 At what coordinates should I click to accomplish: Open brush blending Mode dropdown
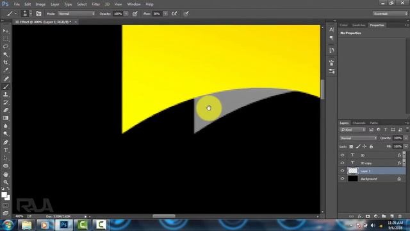tap(76, 13)
